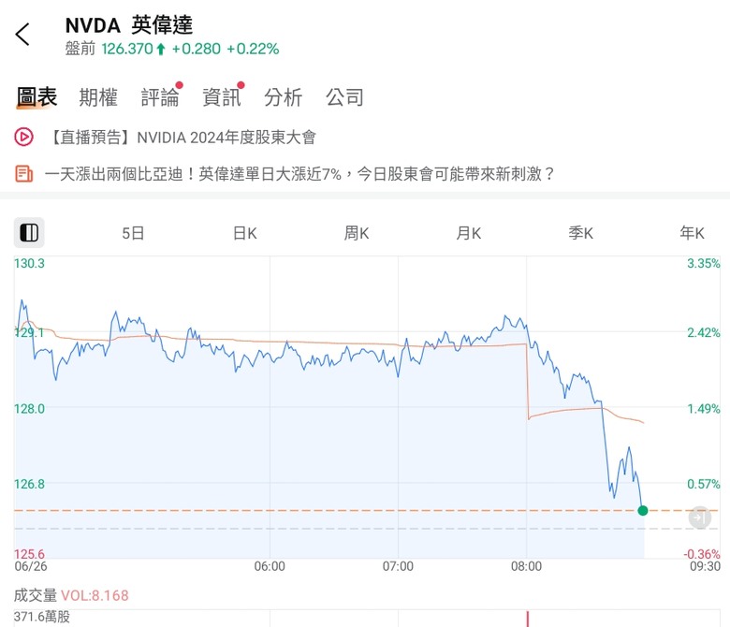Switch chart to 日K view

(245, 233)
